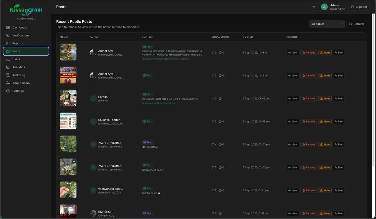
Task: Expand the All topics dropdown
Action: coord(327,24)
